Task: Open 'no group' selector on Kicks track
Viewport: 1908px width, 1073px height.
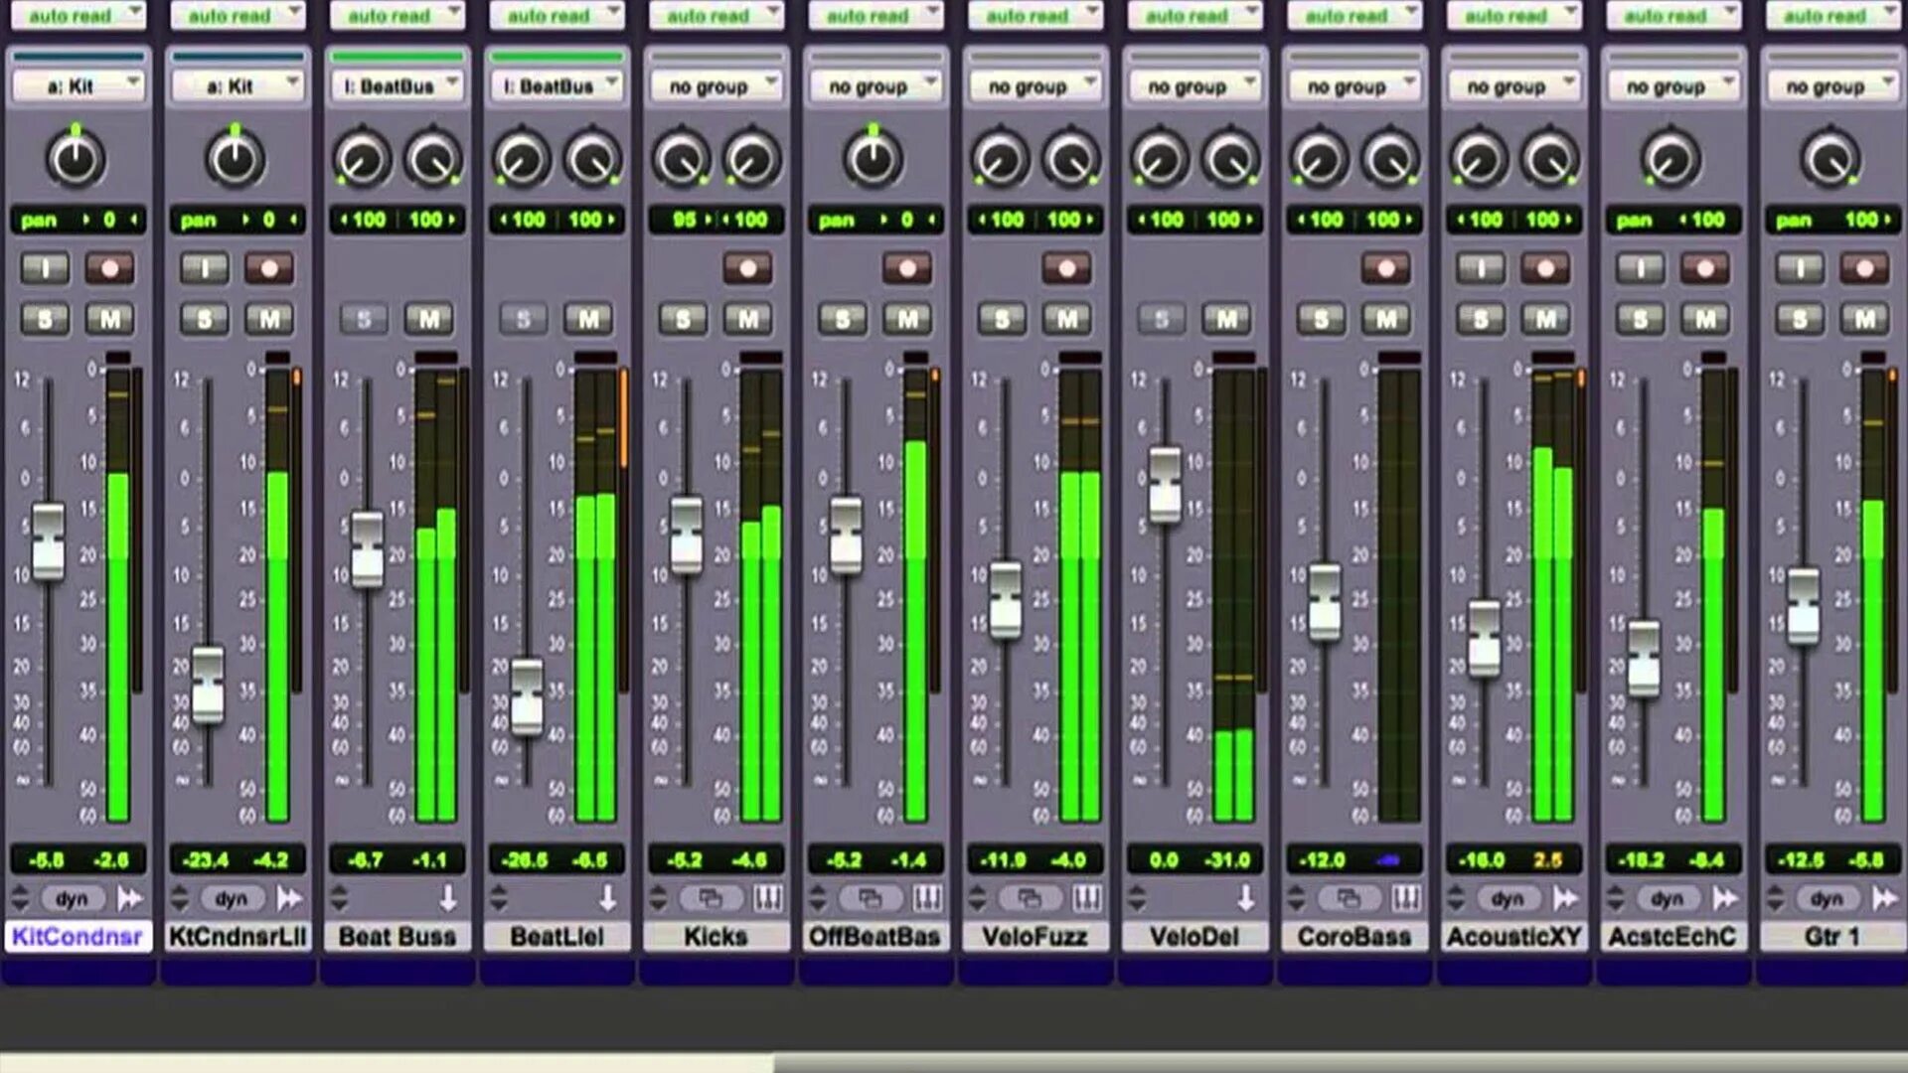Action: point(716,86)
